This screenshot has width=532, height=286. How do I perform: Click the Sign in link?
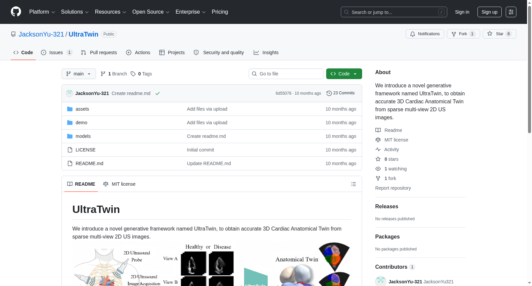(x=462, y=12)
